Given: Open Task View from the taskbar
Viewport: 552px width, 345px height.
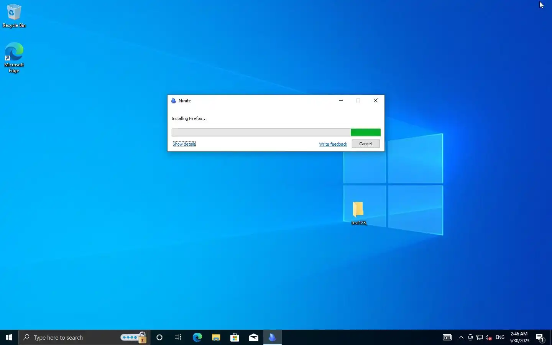Looking at the screenshot, I should [178, 337].
